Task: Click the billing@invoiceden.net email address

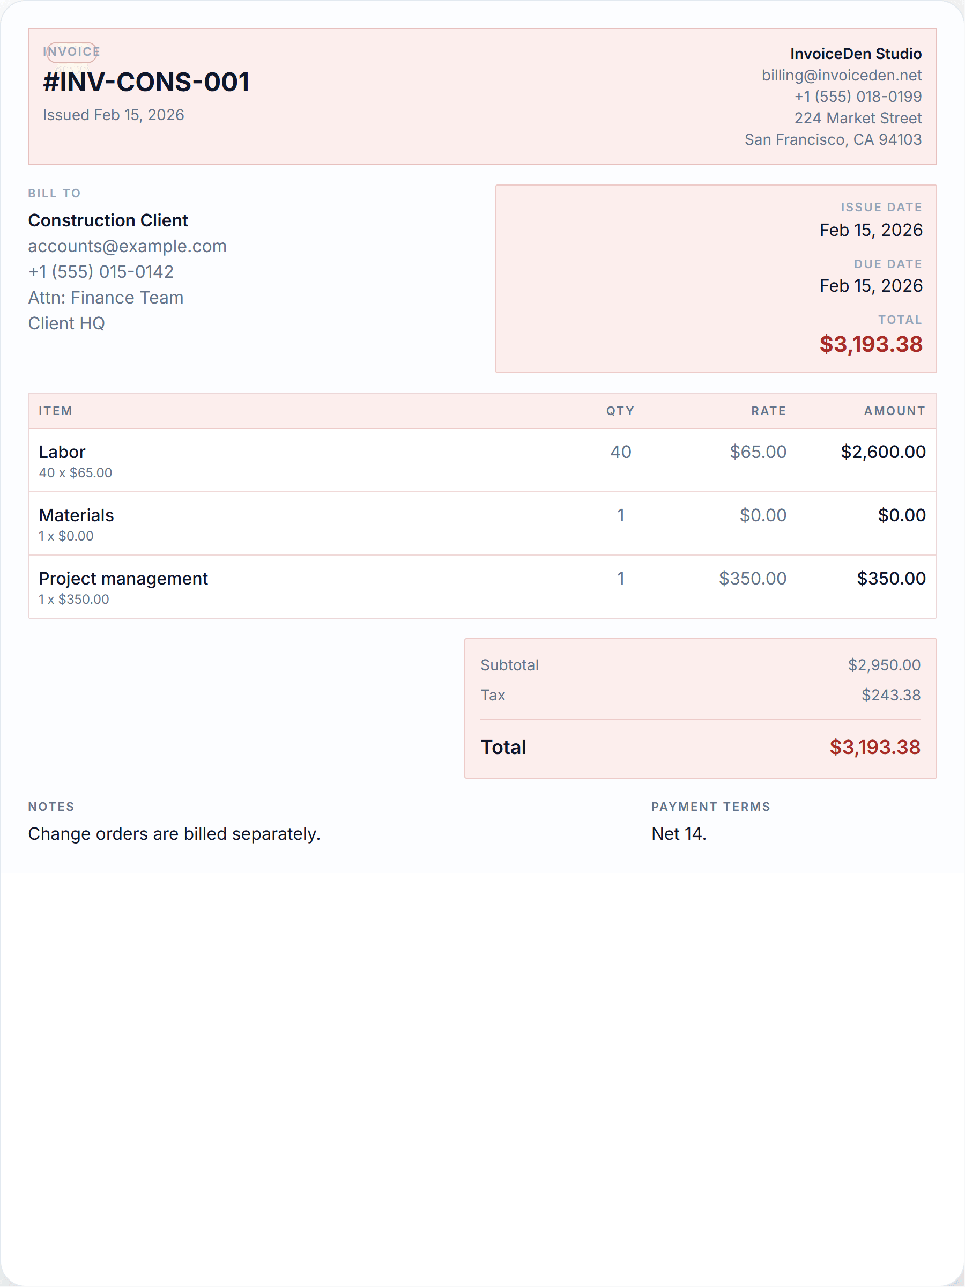Action: [x=841, y=76]
